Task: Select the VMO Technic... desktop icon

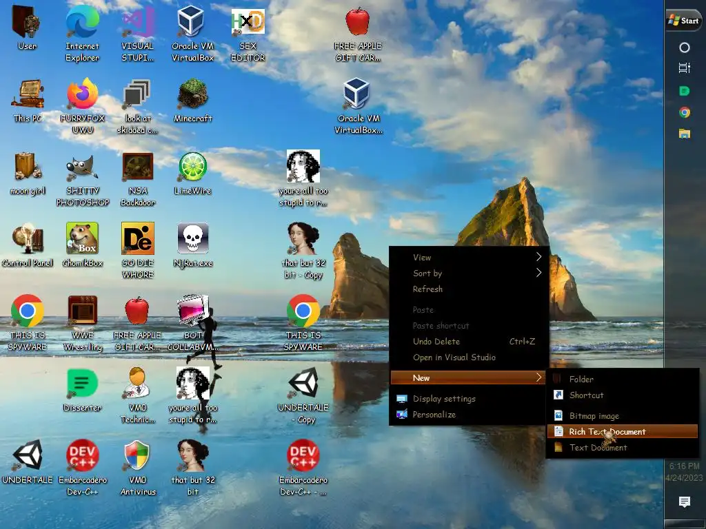Action: point(138,396)
